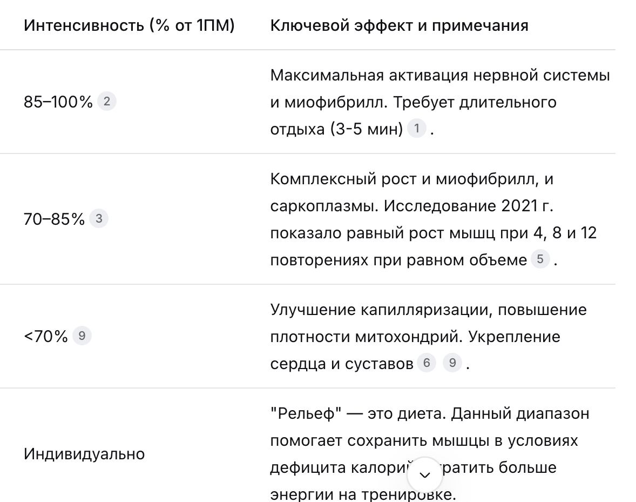Click the 'Исследование 2021 г.' text

(469, 206)
